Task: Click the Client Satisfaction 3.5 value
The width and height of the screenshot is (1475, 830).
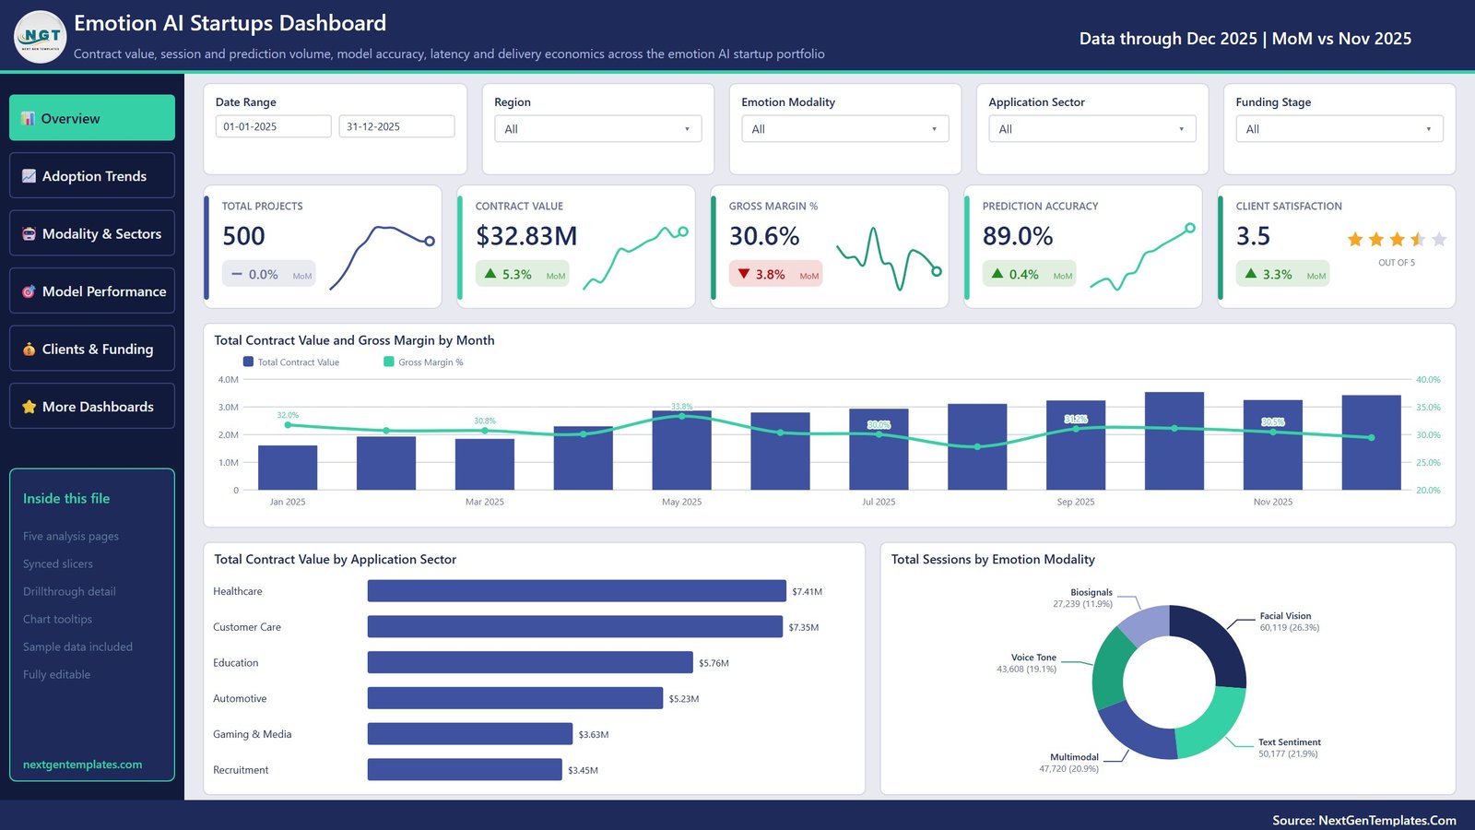Action: 1253,236
